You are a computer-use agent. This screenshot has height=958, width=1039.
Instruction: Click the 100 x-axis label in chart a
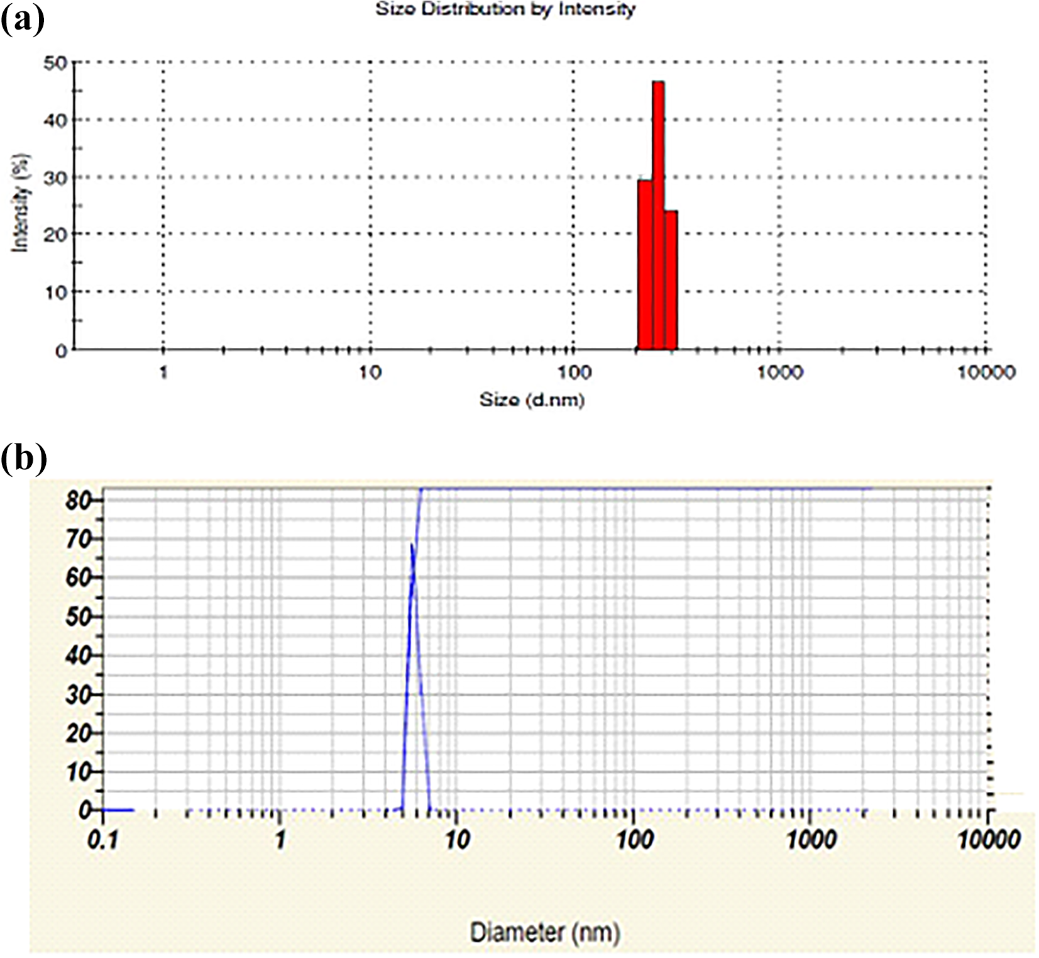(574, 372)
